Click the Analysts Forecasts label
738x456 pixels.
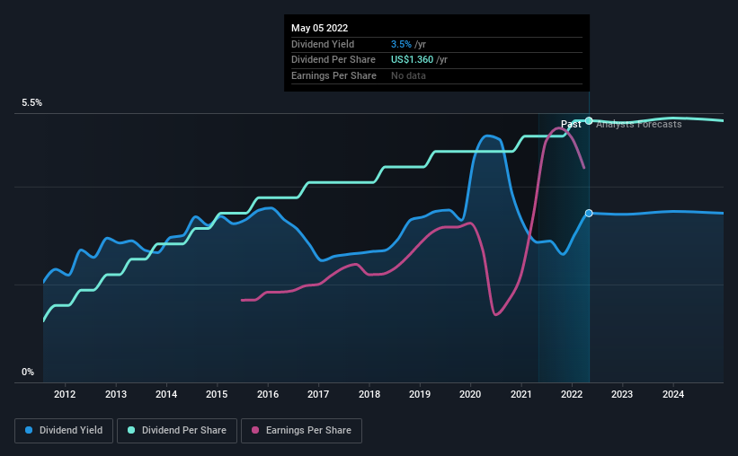639,124
